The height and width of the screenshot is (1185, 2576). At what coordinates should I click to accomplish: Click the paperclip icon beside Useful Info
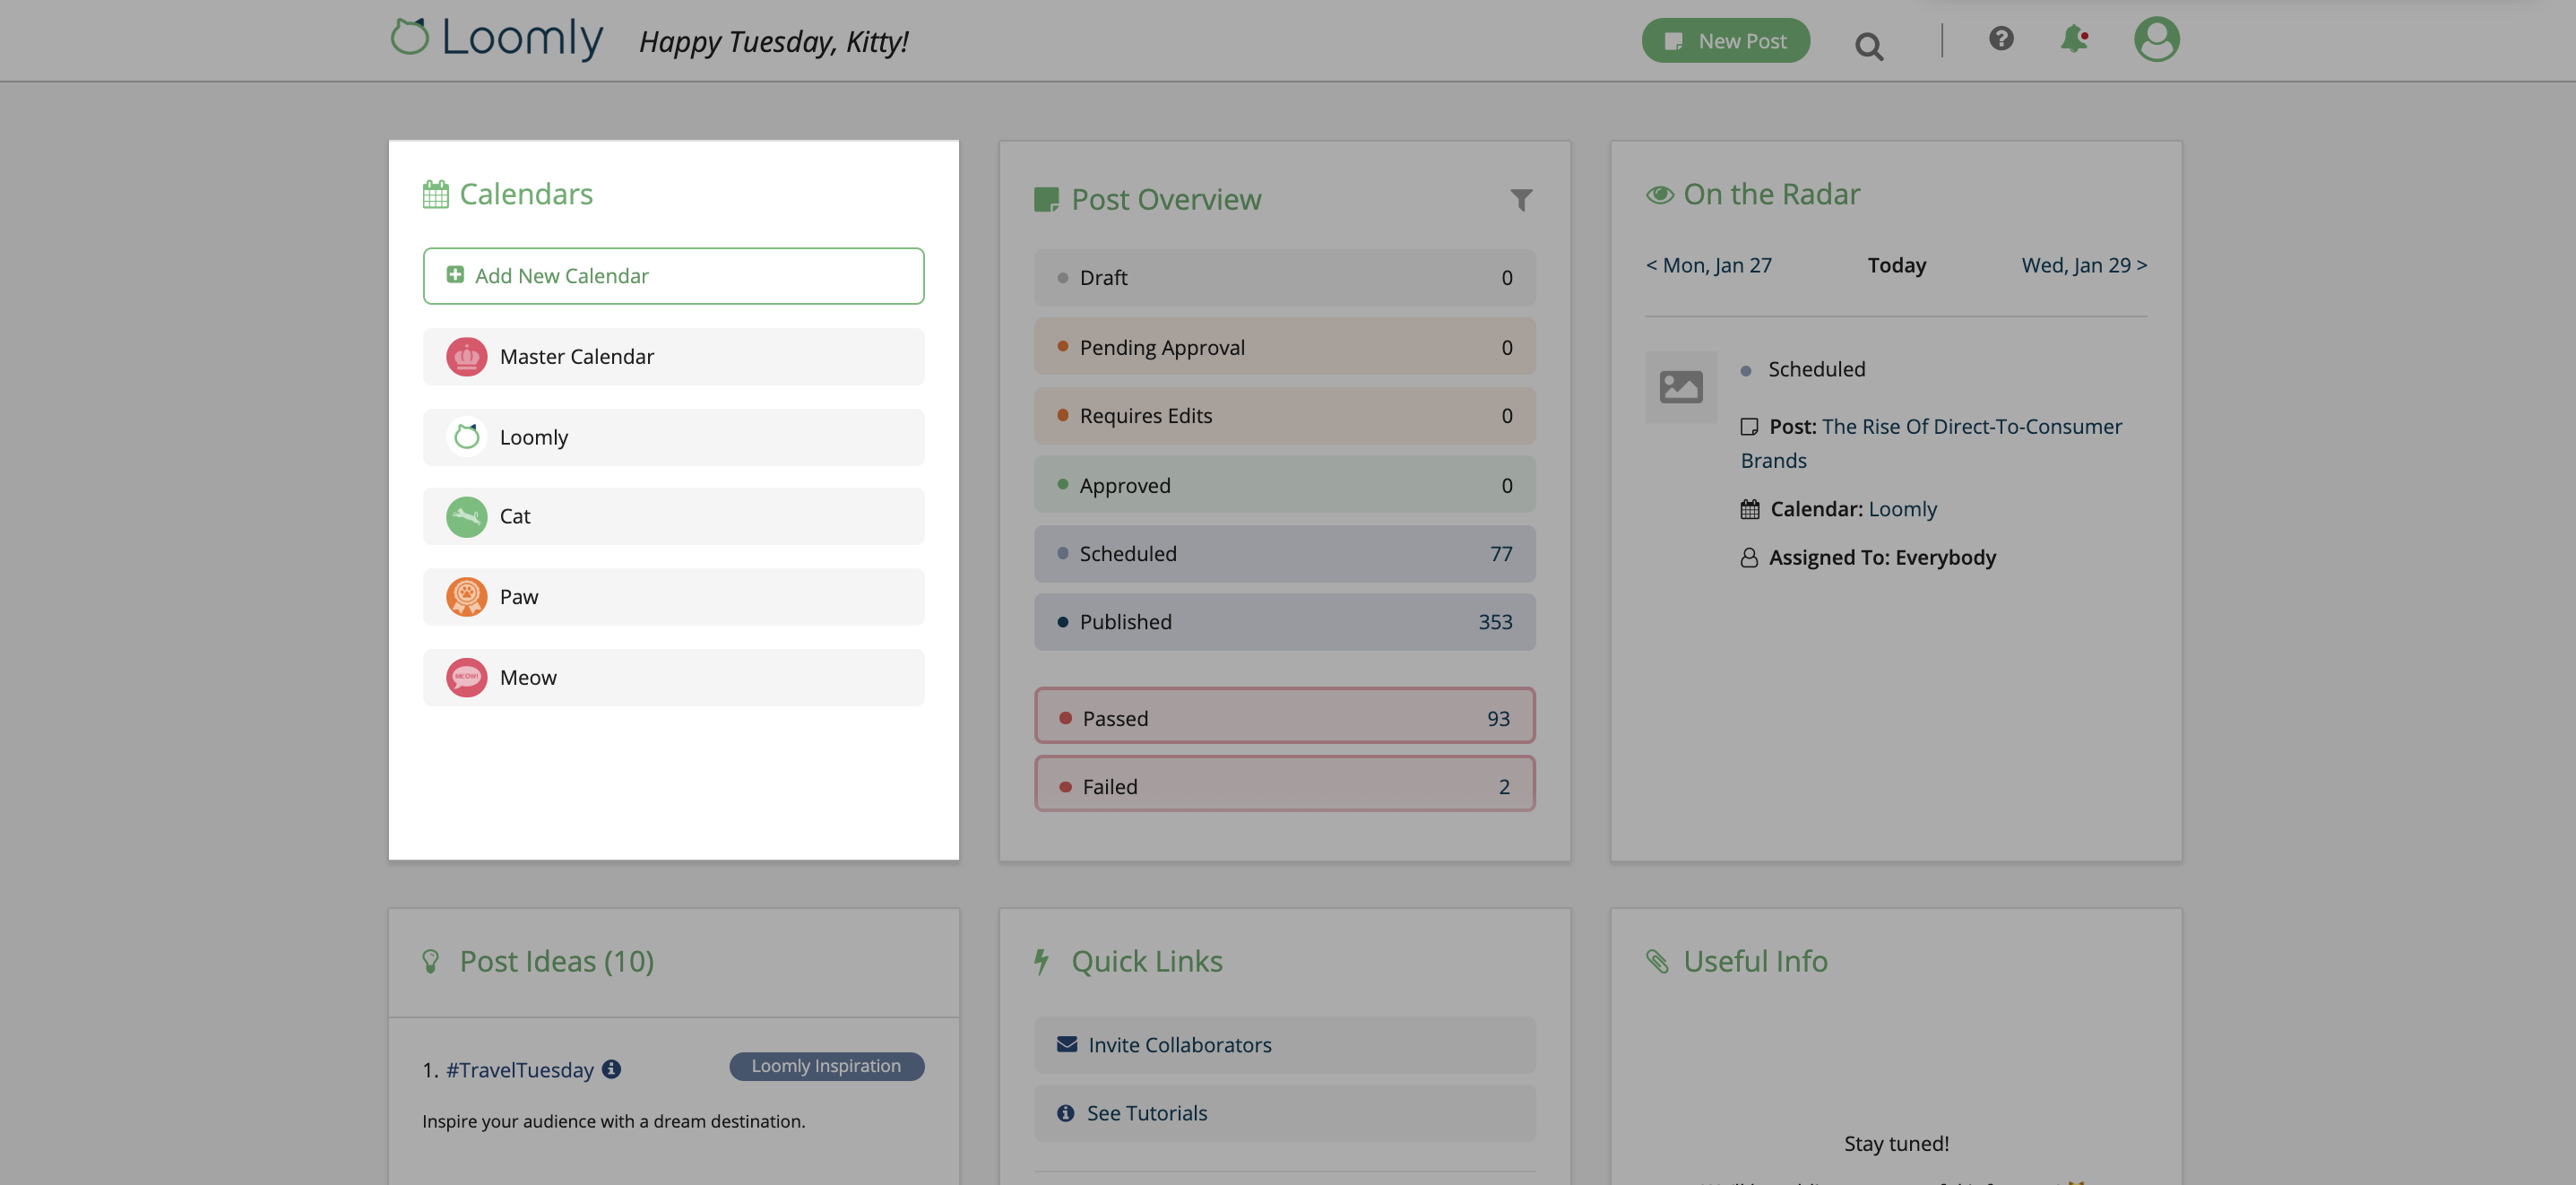coord(1657,962)
